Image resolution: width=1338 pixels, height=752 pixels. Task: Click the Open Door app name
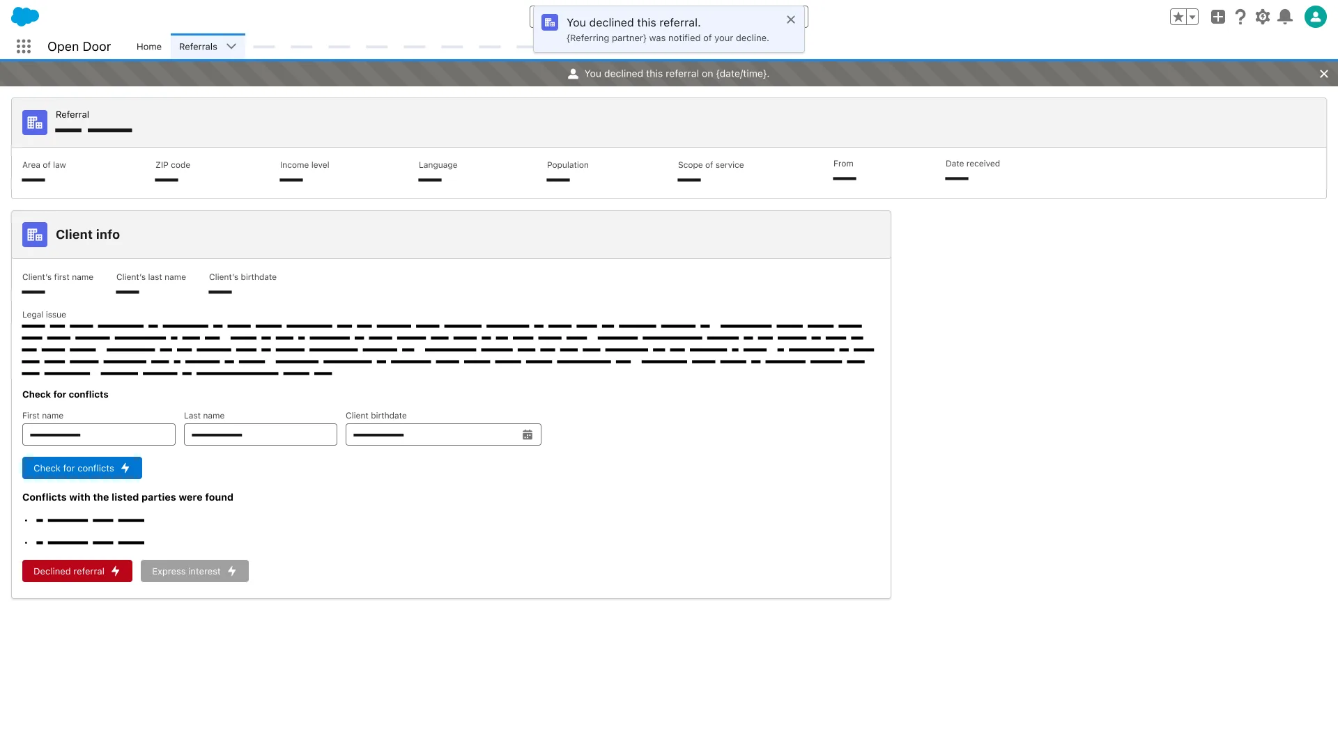click(x=79, y=47)
